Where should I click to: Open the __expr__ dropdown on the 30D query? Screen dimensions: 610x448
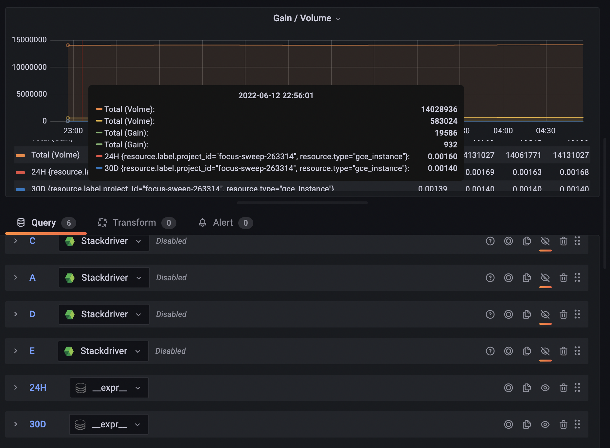coord(138,424)
